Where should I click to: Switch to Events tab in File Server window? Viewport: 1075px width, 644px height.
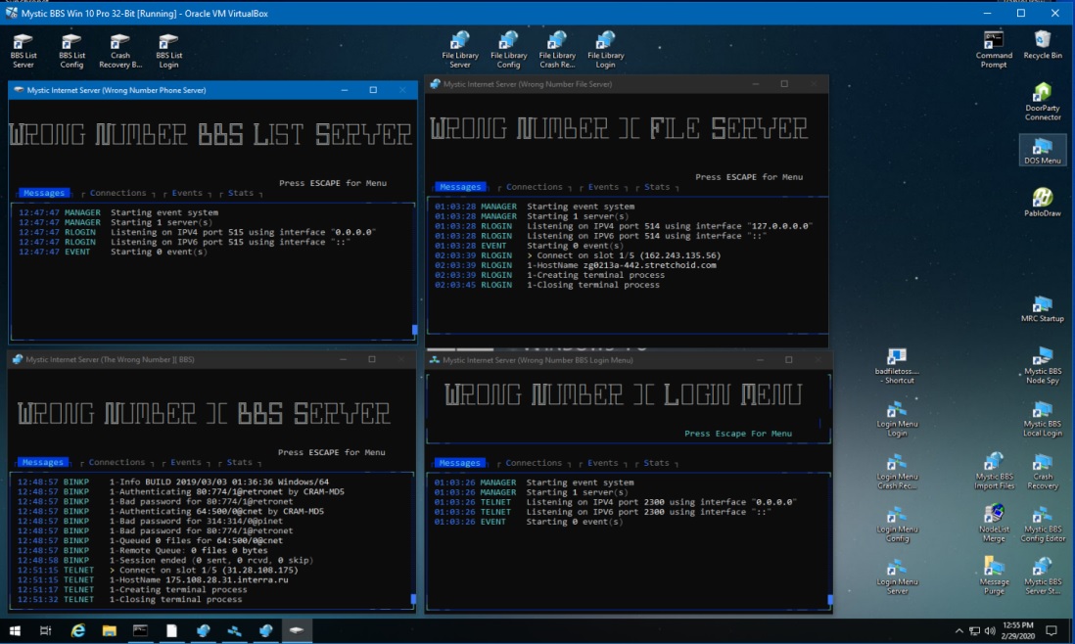coord(603,187)
